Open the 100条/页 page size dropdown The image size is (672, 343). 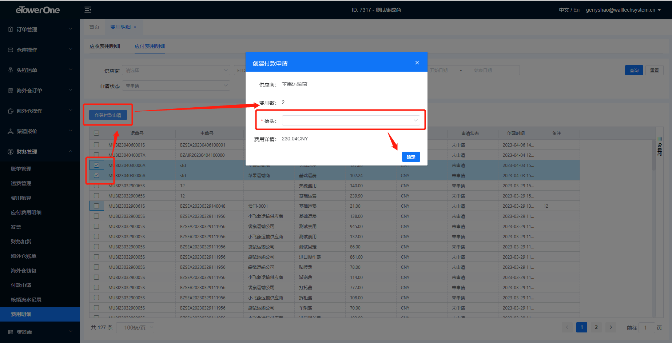pyautogui.click(x=135, y=328)
